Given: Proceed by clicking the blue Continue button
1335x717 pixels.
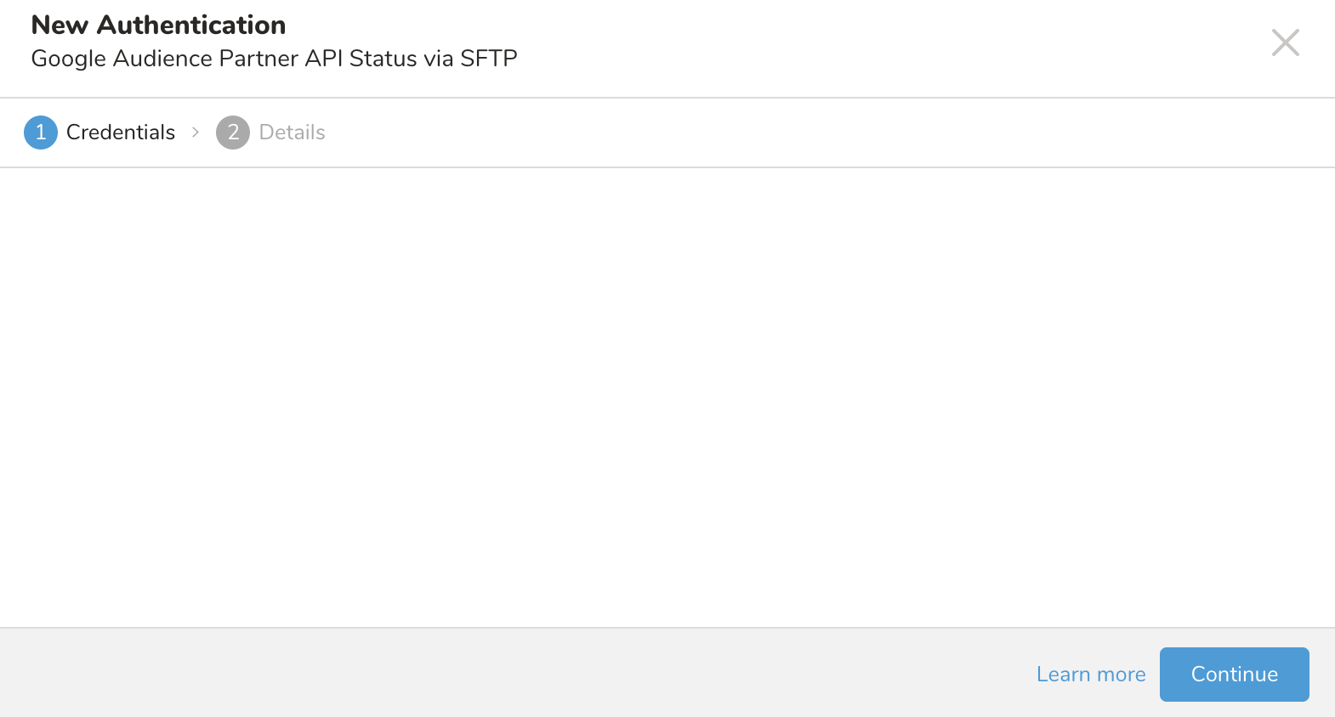Looking at the screenshot, I should point(1234,675).
